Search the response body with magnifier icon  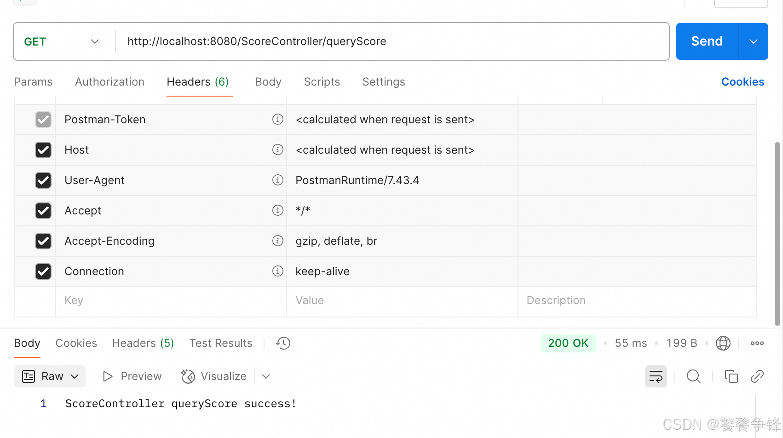click(693, 376)
